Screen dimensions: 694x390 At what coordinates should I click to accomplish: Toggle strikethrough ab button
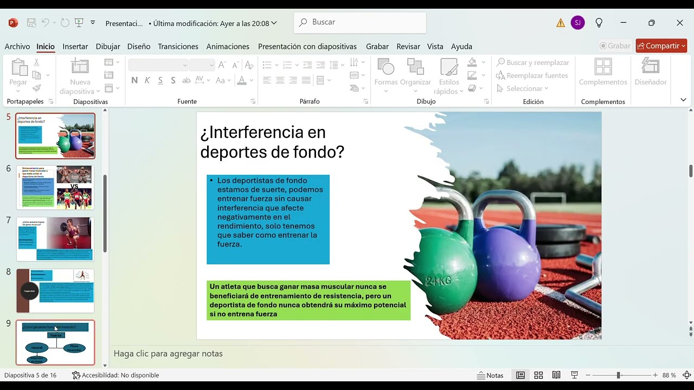[187, 80]
